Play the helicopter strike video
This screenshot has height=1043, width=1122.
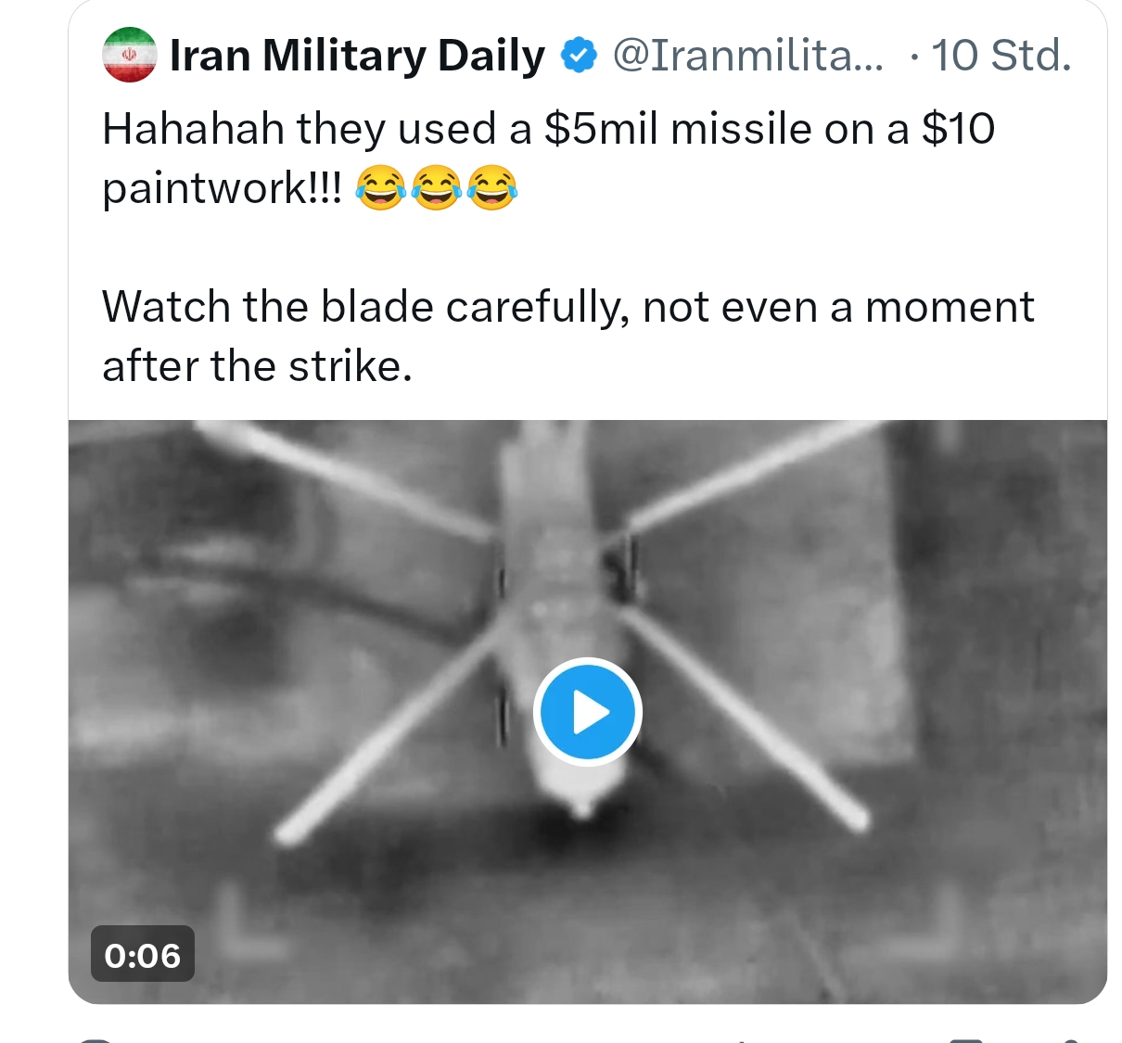click(587, 712)
